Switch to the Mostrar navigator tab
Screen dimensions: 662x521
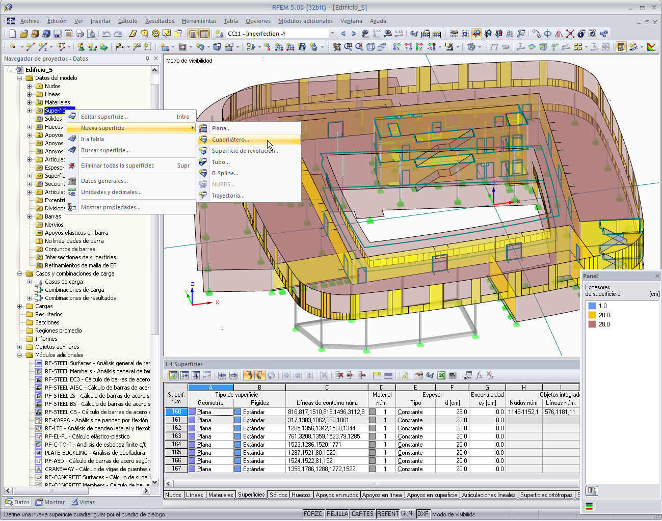click(50, 502)
